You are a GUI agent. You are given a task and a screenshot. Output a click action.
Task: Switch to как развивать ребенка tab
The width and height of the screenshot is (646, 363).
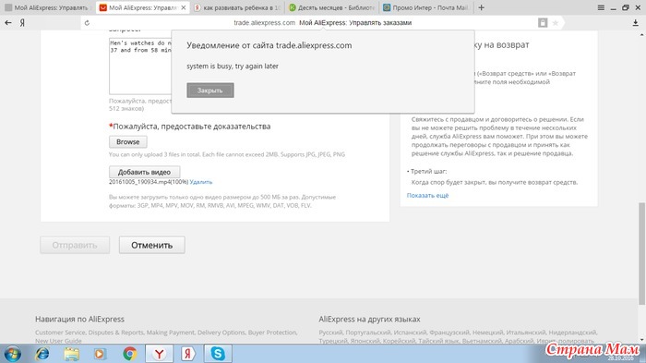238,7
